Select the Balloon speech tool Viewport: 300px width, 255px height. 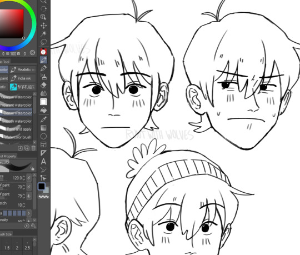[44, 169]
